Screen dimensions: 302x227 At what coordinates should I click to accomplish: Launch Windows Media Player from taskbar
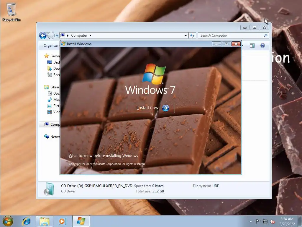point(63,221)
